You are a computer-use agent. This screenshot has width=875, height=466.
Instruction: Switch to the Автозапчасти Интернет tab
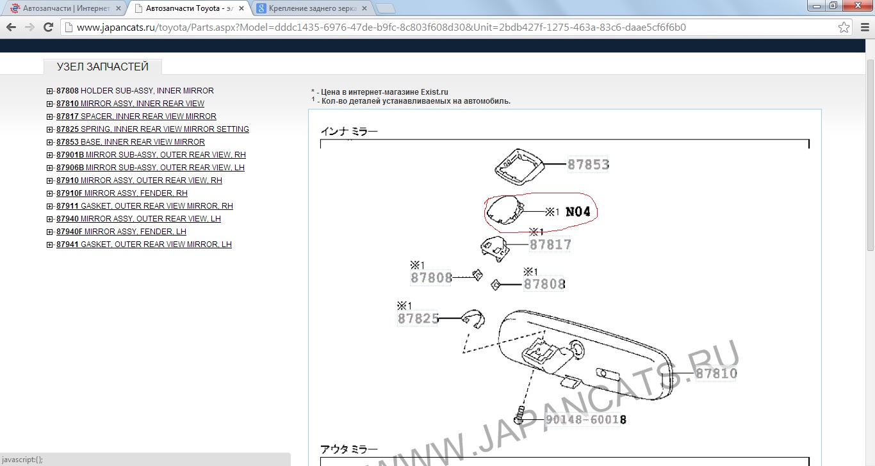coord(64,9)
